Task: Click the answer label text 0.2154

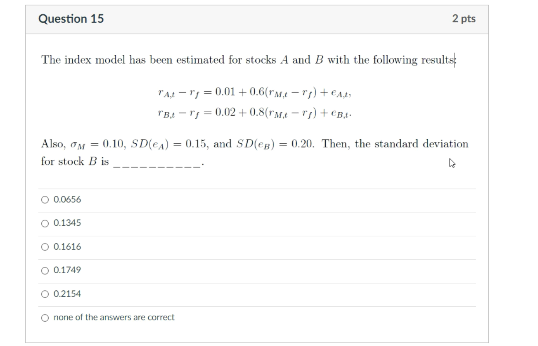Action: point(67,294)
